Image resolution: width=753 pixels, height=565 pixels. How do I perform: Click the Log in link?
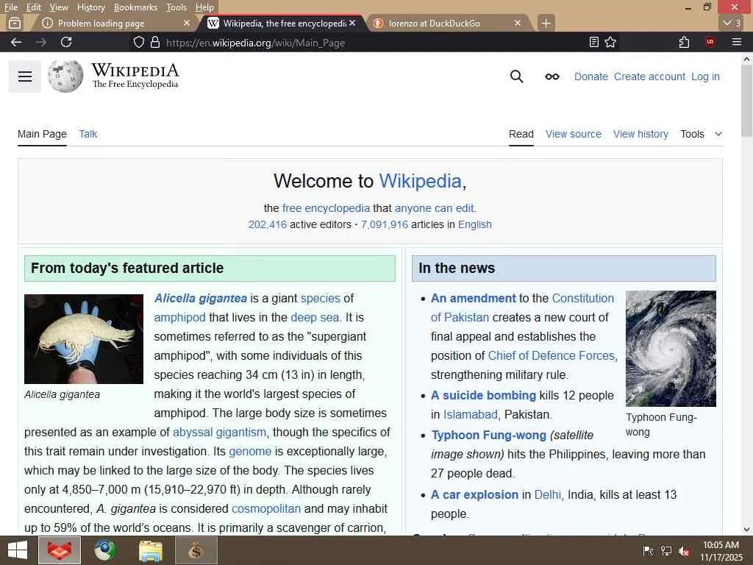[x=705, y=77]
